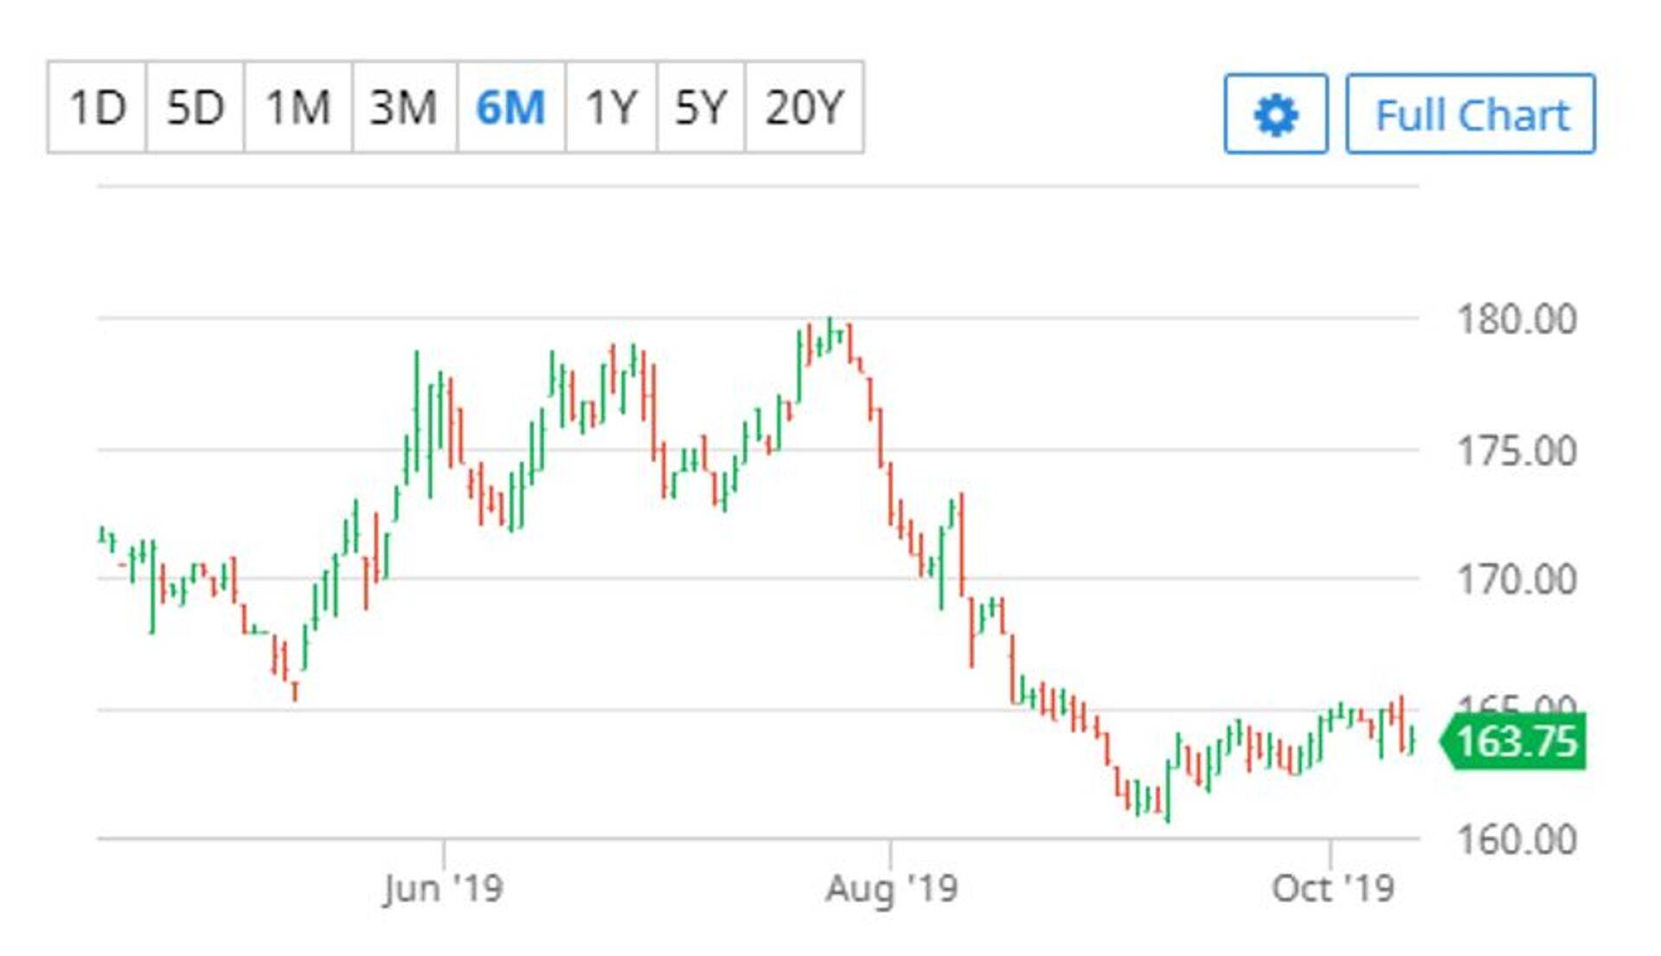
Task: Open the Full Chart view
Action: pos(1471,114)
